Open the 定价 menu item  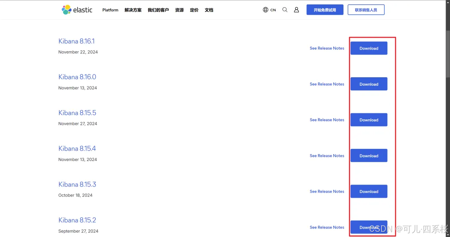[x=194, y=10]
